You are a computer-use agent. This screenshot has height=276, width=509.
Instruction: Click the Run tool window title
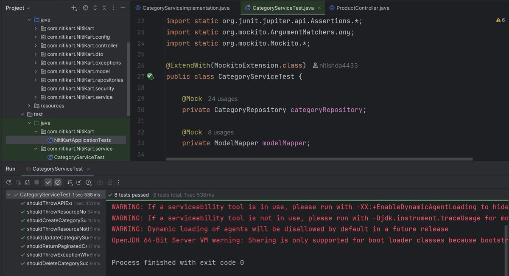point(11,169)
